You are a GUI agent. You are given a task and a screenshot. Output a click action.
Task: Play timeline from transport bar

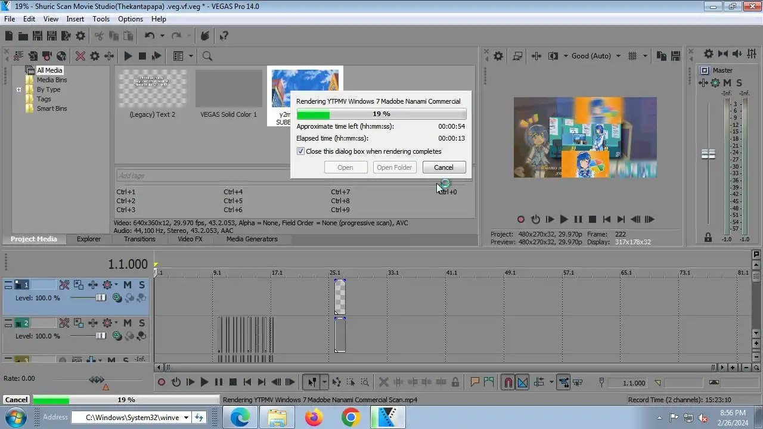pyautogui.click(x=204, y=383)
